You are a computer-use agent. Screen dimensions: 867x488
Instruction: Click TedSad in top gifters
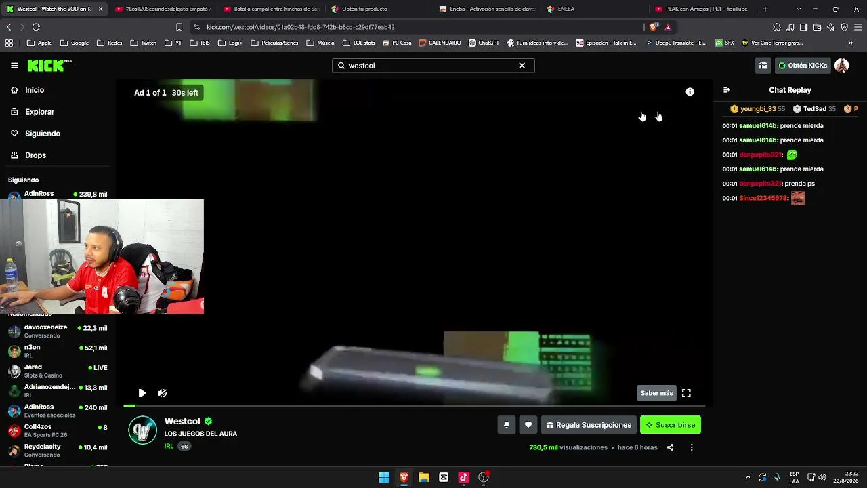pos(814,109)
